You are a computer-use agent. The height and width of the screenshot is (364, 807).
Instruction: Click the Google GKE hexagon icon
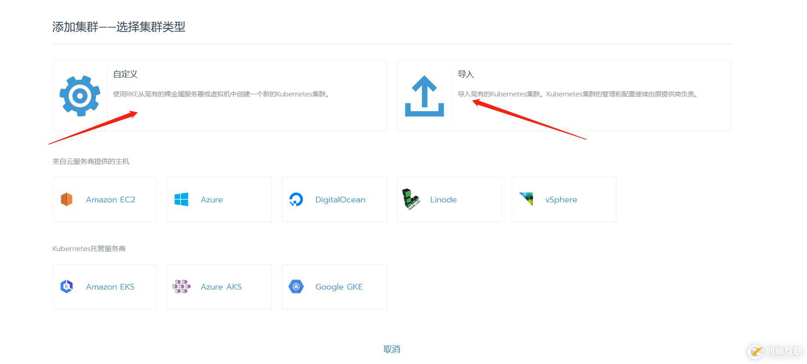click(296, 286)
